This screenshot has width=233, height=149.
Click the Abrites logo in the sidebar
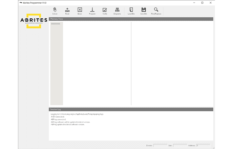33,21
